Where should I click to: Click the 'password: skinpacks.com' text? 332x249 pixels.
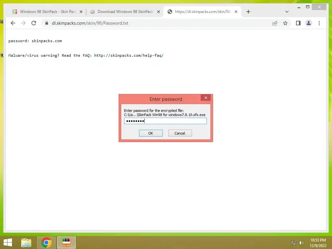[x=35, y=41]
